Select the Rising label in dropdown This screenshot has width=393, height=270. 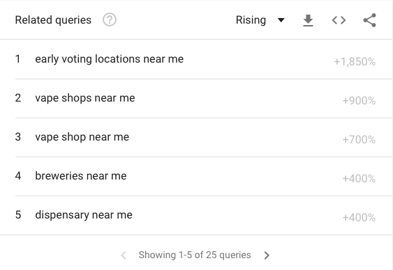tap(251, 20)
